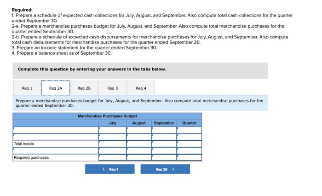Select the July cell in first row
The height and width of the screenshot is (196, 322).
tap(112, 130)
